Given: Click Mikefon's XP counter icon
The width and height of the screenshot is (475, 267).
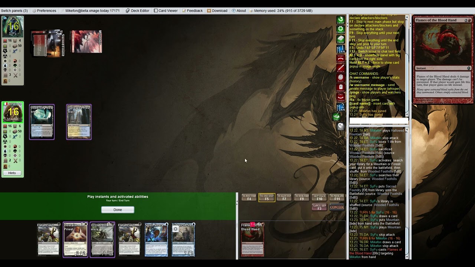Looking at the screenshot, I should (x=16, y=137).
